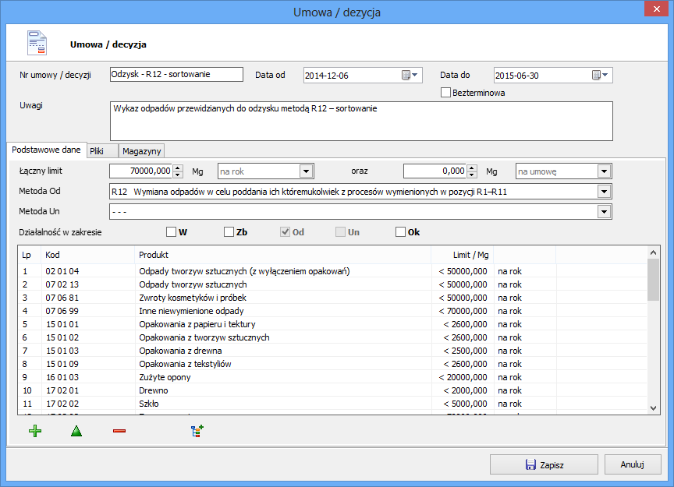Click the green triangle edit row icon
This screenshot has height=487, width=674.
pyautogui.click(x=76, y=431)
